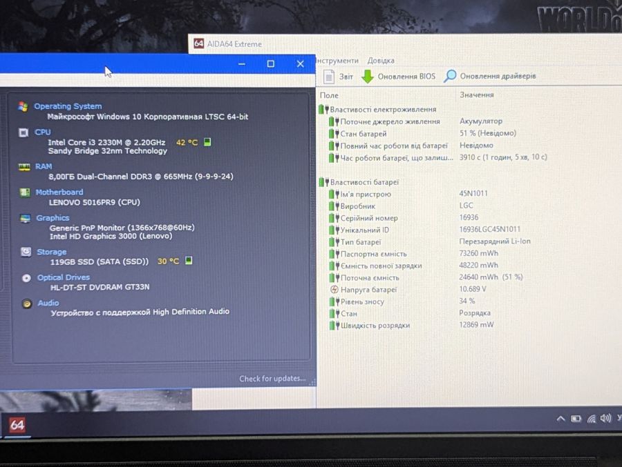Viewport: 622px width, 467px height.
Task: Click the battery icon in system tray
Action: [576, 419]
